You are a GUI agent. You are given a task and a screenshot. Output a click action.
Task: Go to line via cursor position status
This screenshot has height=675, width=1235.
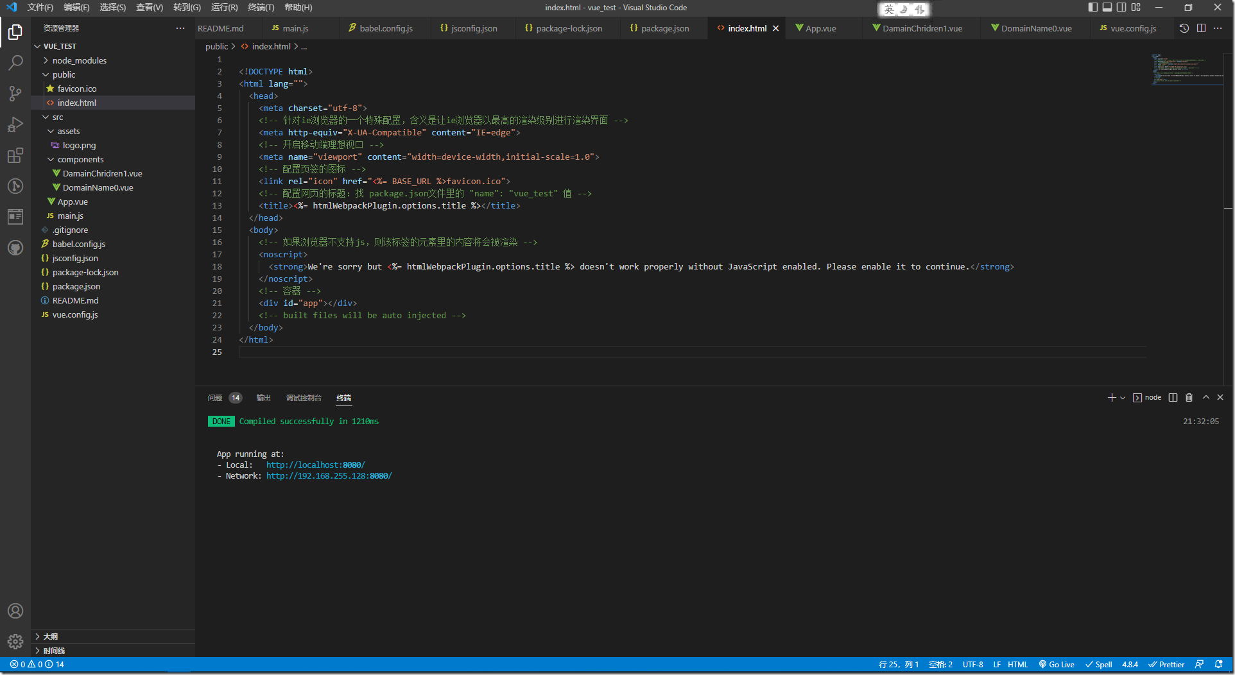(899, 665)
